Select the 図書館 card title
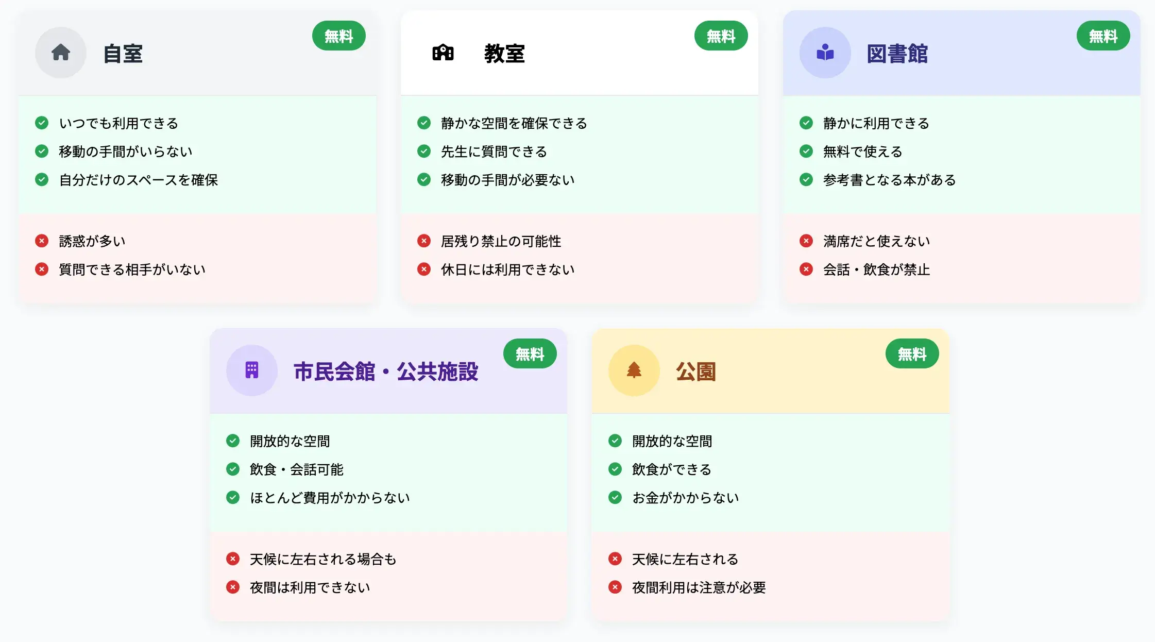1155x642 pixels. click(x=897, y=54)
